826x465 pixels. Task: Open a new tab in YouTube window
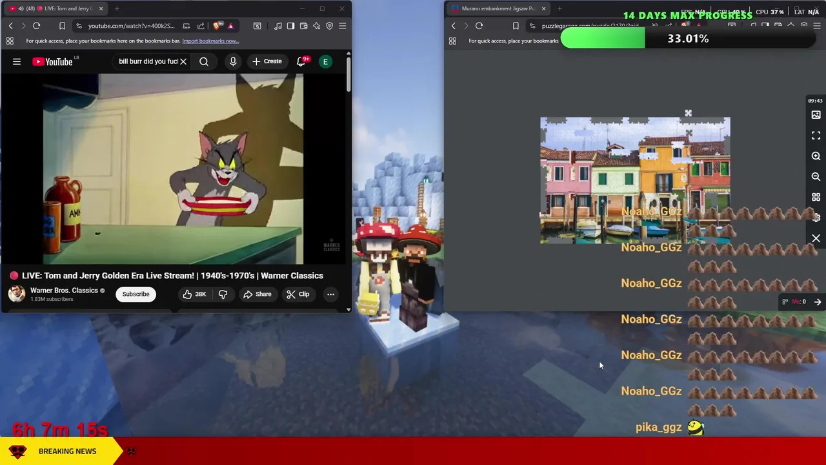tap(117, 8)
